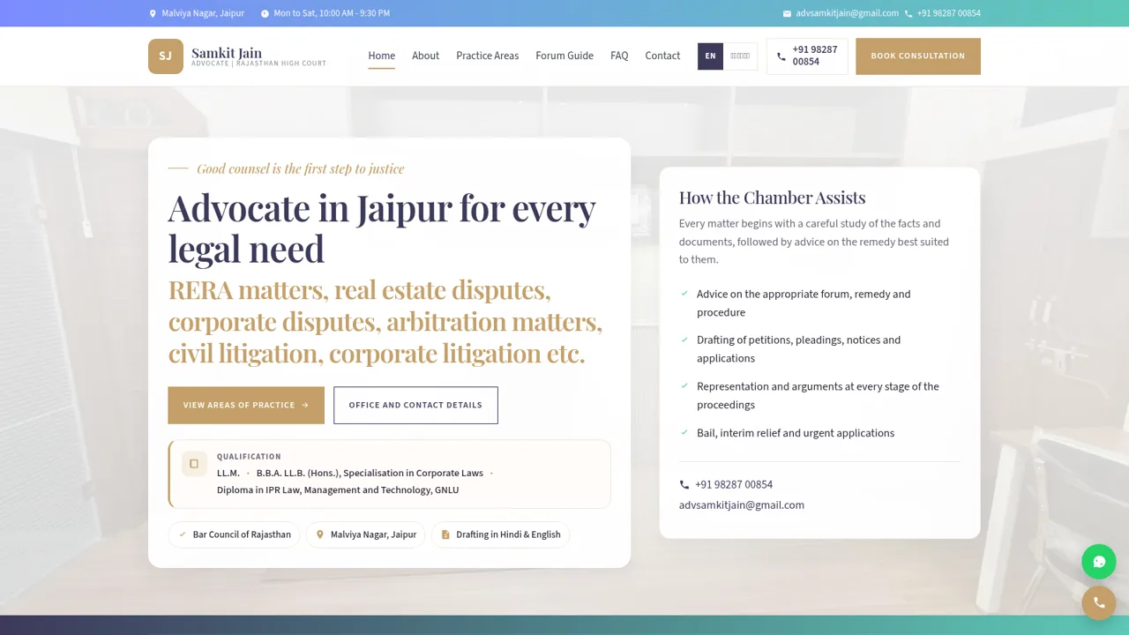Switch language to Hindi option
Viewport: 1129px width, 635px height.
[x=740, y=56]
